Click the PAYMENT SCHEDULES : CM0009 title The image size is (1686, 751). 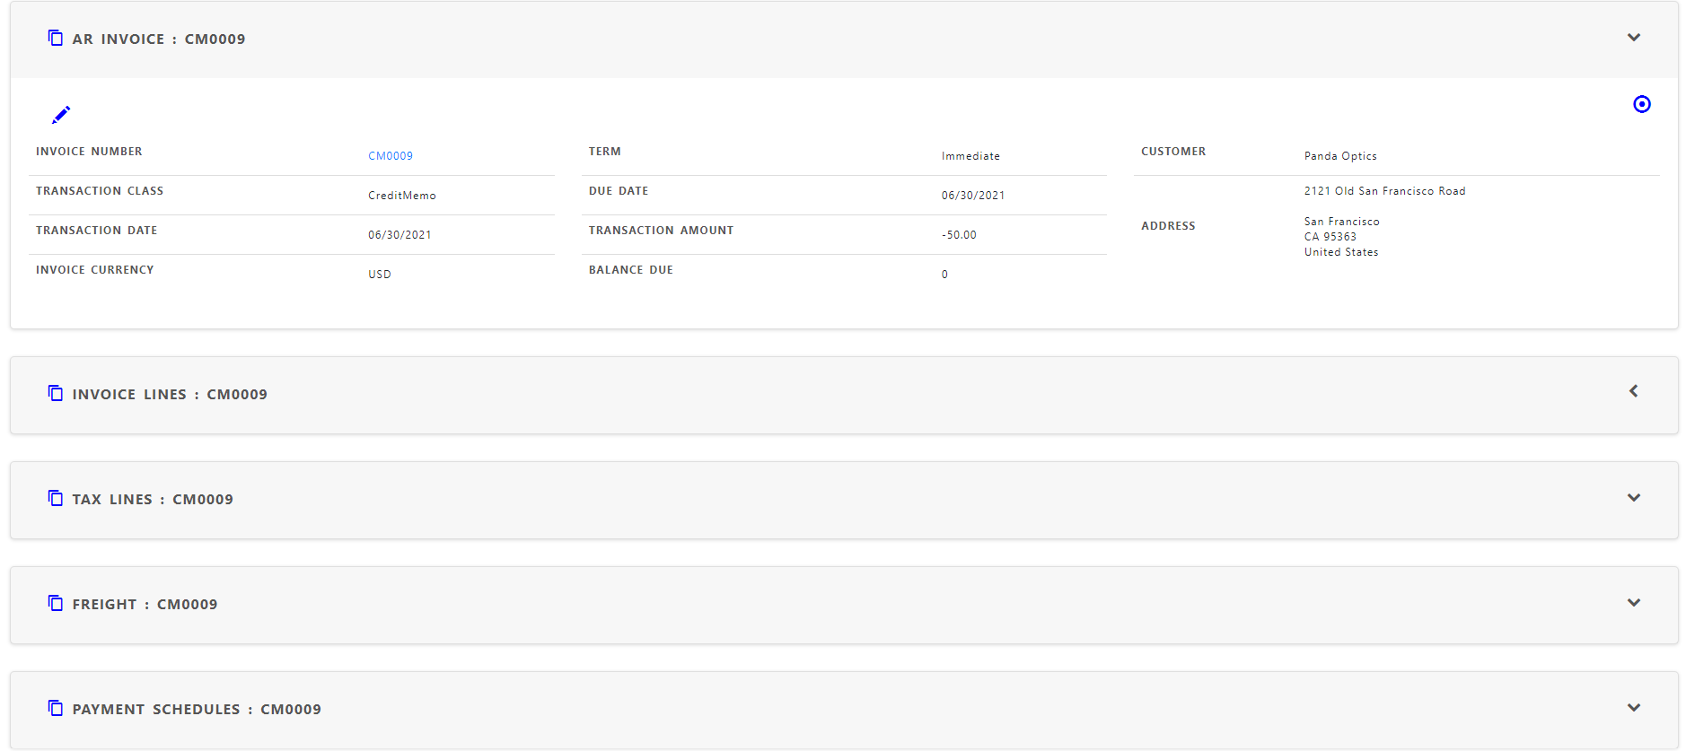[197, 709]
